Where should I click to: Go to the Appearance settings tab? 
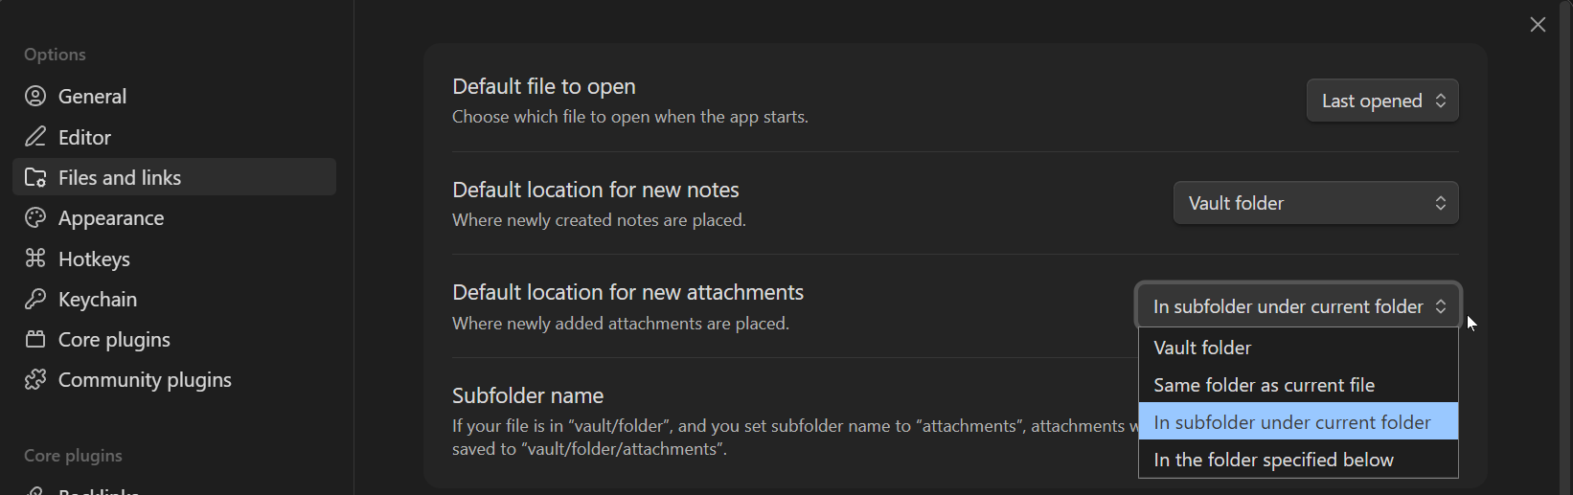point(174,217)
